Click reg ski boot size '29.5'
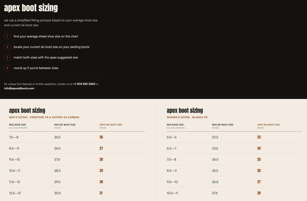The image size is (307, 201). tap(57, 182)
